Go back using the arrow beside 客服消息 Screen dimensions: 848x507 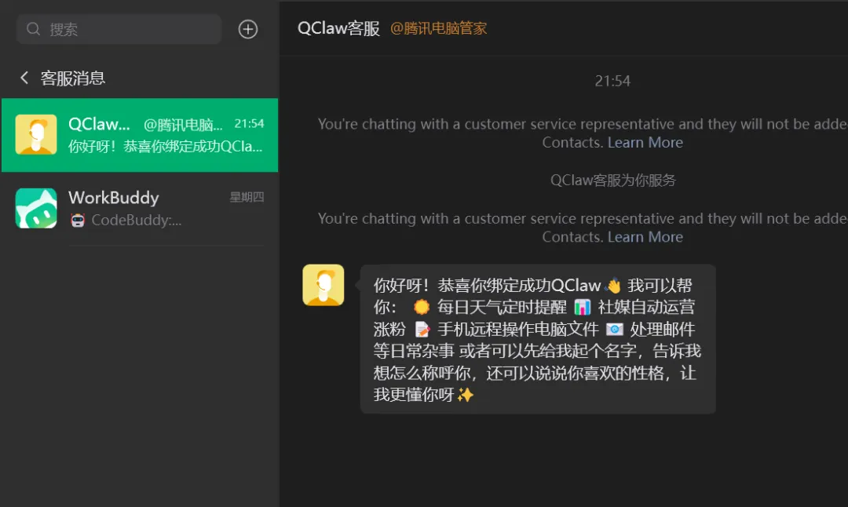(24, 78)
